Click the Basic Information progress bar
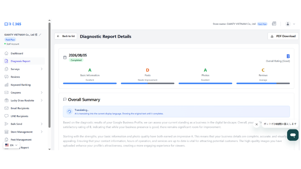301x169 pixels. (x=90, y=83)
